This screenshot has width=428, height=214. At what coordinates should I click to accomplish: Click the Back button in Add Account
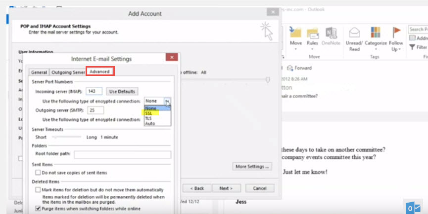tap(197, 188)
